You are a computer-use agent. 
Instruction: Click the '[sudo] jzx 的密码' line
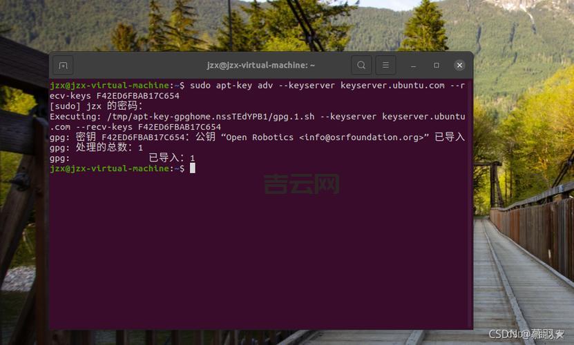tap(96, 106)
